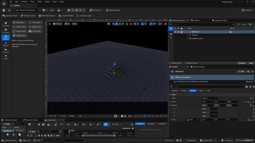Screen dimensions: 255x143
Task: Expand the Offset property row
Action: point(170,102)
